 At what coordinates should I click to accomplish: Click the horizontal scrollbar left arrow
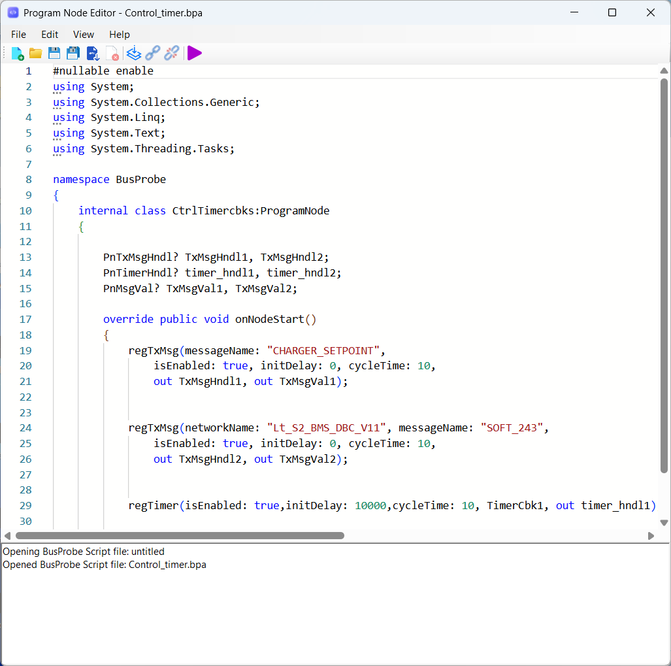7,536
